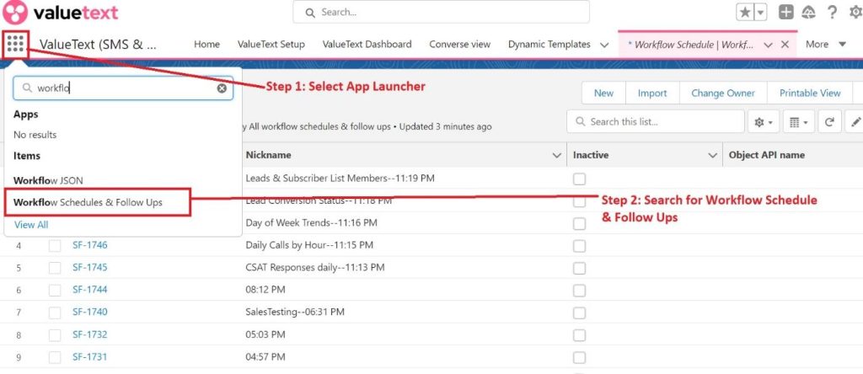The width and height of the screenshot is (863, 374).
Task: Select Workflow Schedules & Follow Ups item
Action: tap(88, 202)
